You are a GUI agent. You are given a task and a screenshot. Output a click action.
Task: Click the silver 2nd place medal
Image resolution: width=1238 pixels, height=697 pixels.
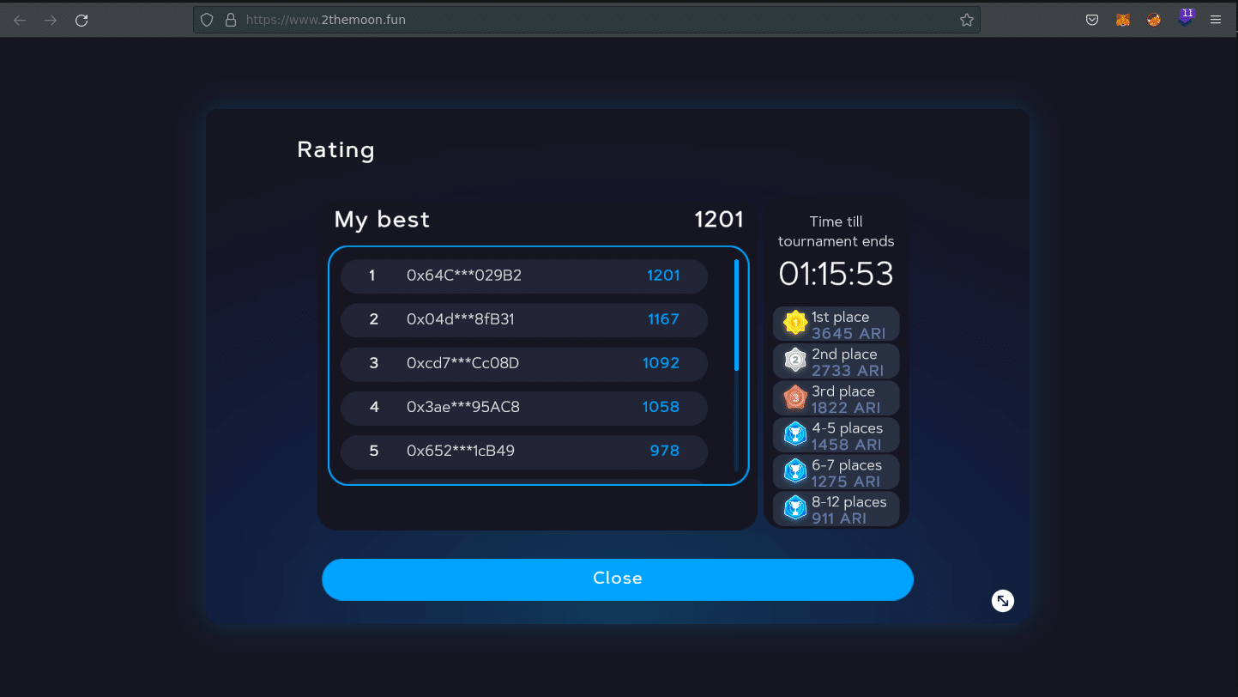[795, 361]
